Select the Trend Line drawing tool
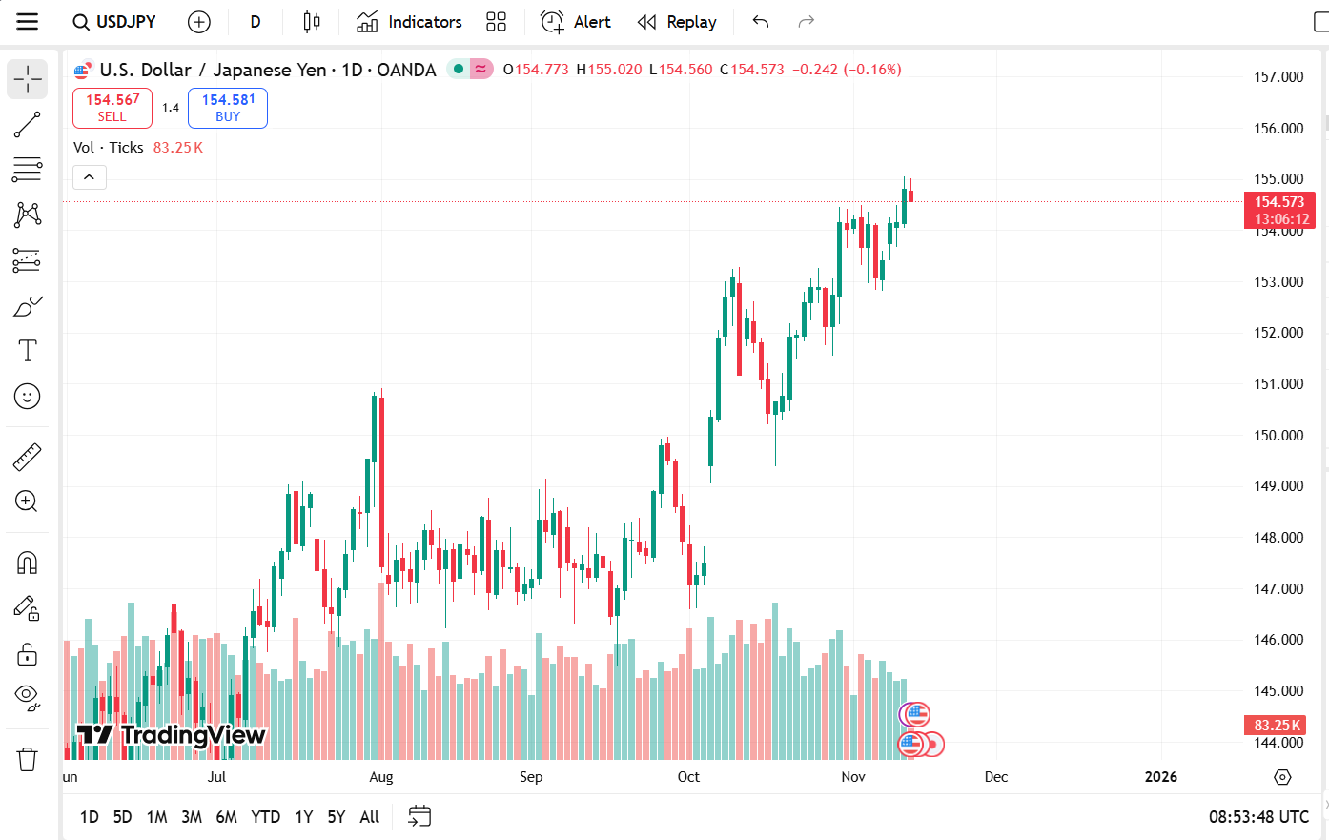 click(27, 124)
